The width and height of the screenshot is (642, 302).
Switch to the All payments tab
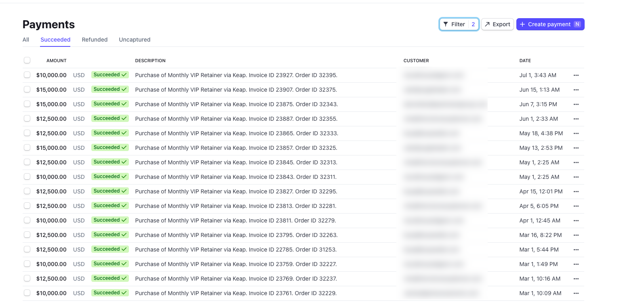coord(26,40)
